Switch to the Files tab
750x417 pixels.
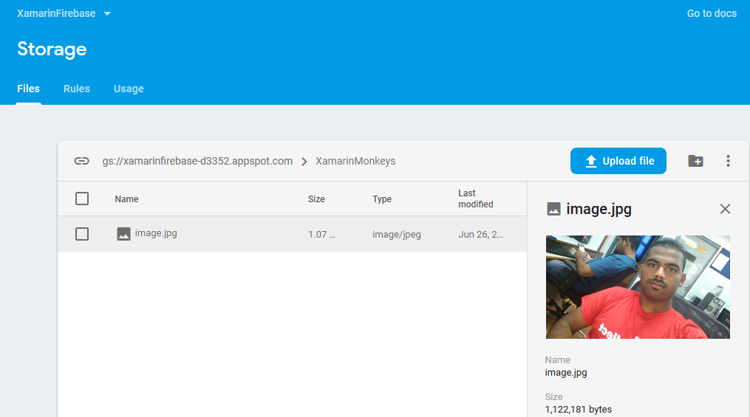(x=28, y=89)
